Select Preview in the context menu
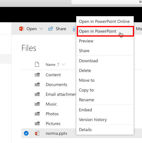Screen dimensions: 142x143 tap(105, 41)
